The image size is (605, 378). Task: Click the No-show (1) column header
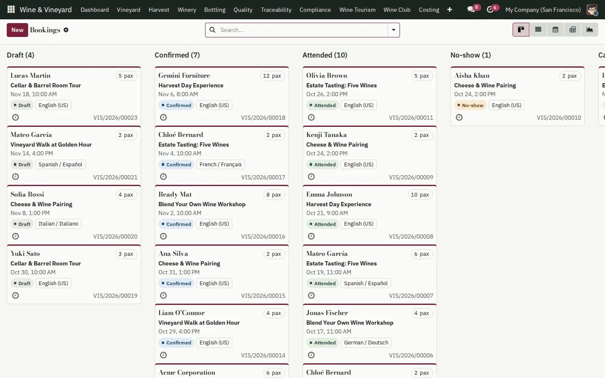[x=471, y=55]
